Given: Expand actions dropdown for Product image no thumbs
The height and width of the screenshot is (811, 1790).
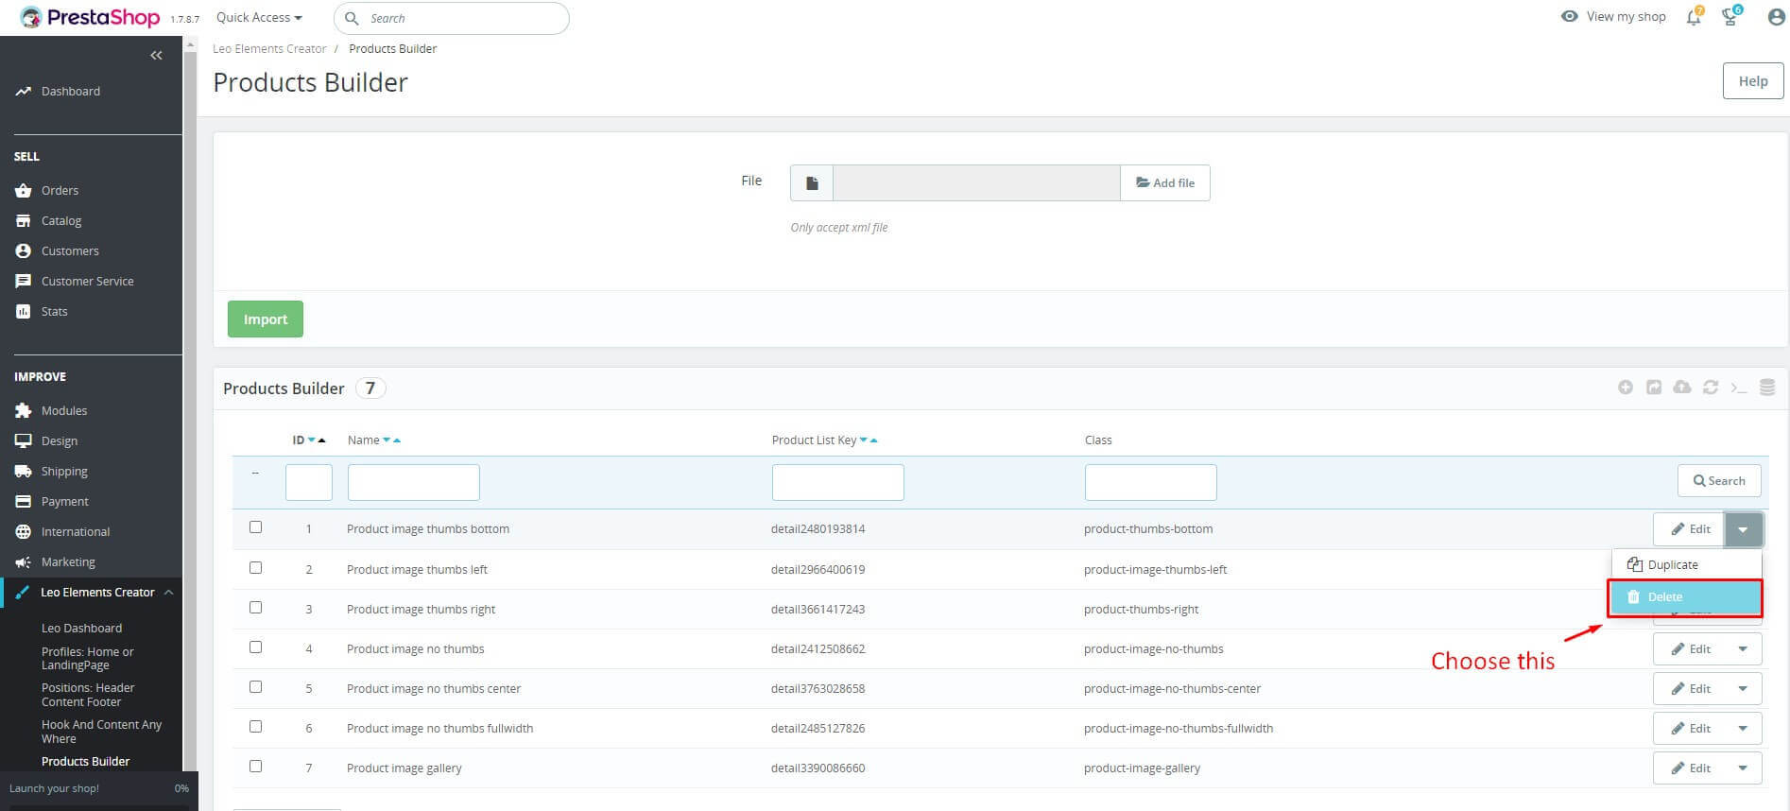Looking at the screenshot, I should tap(1743, 648).
